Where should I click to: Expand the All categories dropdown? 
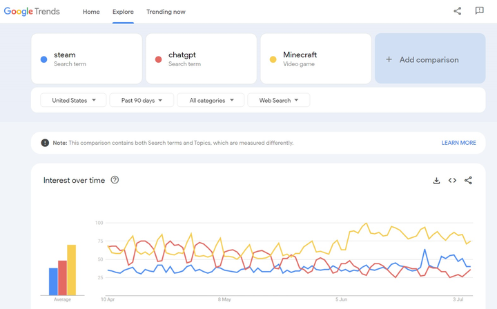tap(211, 101)
